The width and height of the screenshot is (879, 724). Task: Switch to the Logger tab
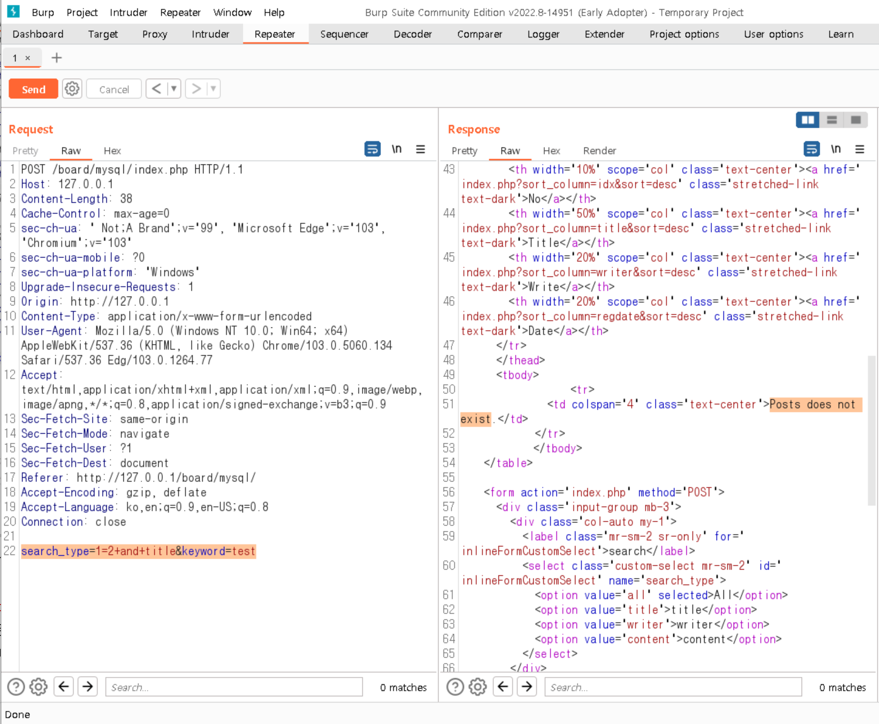point(543,34)
